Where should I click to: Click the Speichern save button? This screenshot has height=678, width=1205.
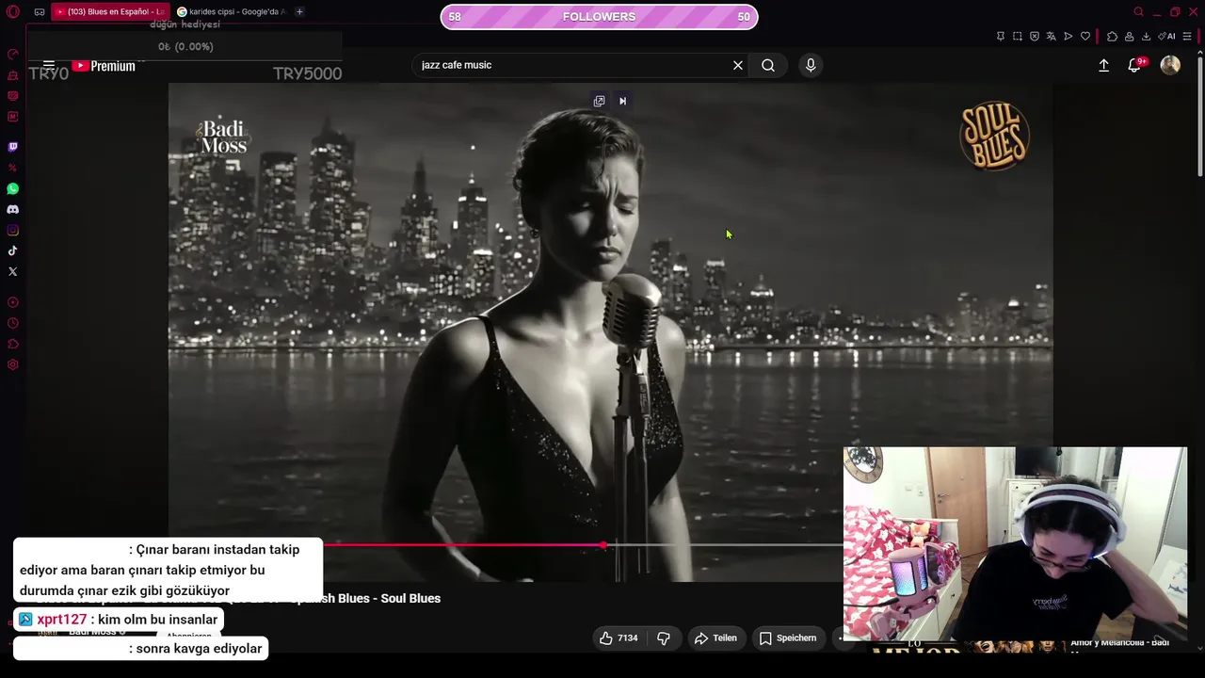[788, 638]
